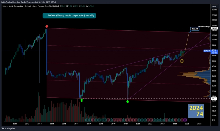This screenshot has height=131, width=220.
Task: Select the FWONA monthly teal text label
Action: (x=69, y=16)
